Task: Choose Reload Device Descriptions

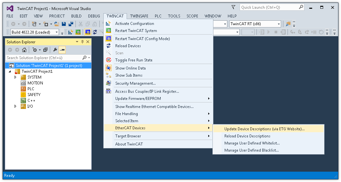Action: [268, 136]
